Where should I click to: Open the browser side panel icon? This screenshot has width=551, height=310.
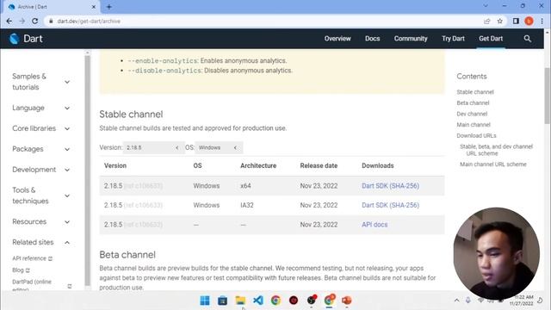point(516,21)
